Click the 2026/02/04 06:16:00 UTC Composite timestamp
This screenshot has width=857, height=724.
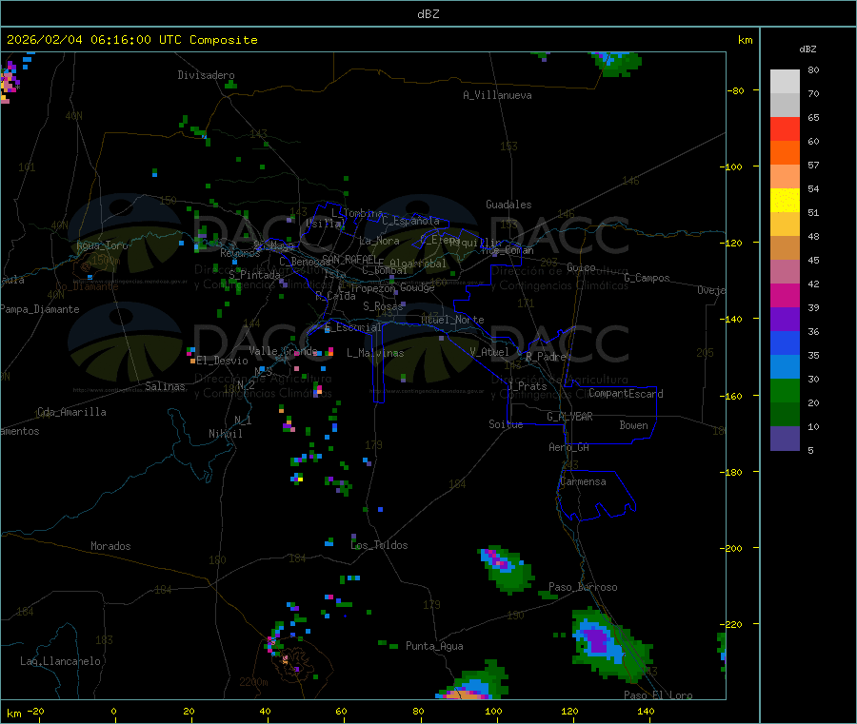131,40
